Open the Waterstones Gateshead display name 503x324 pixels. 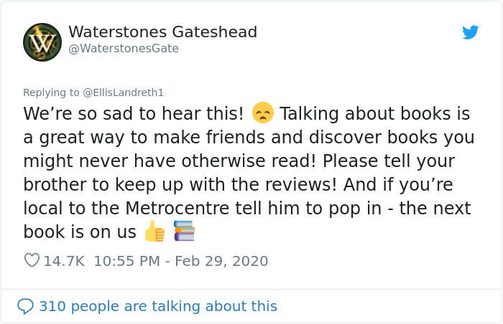point(162,32)
